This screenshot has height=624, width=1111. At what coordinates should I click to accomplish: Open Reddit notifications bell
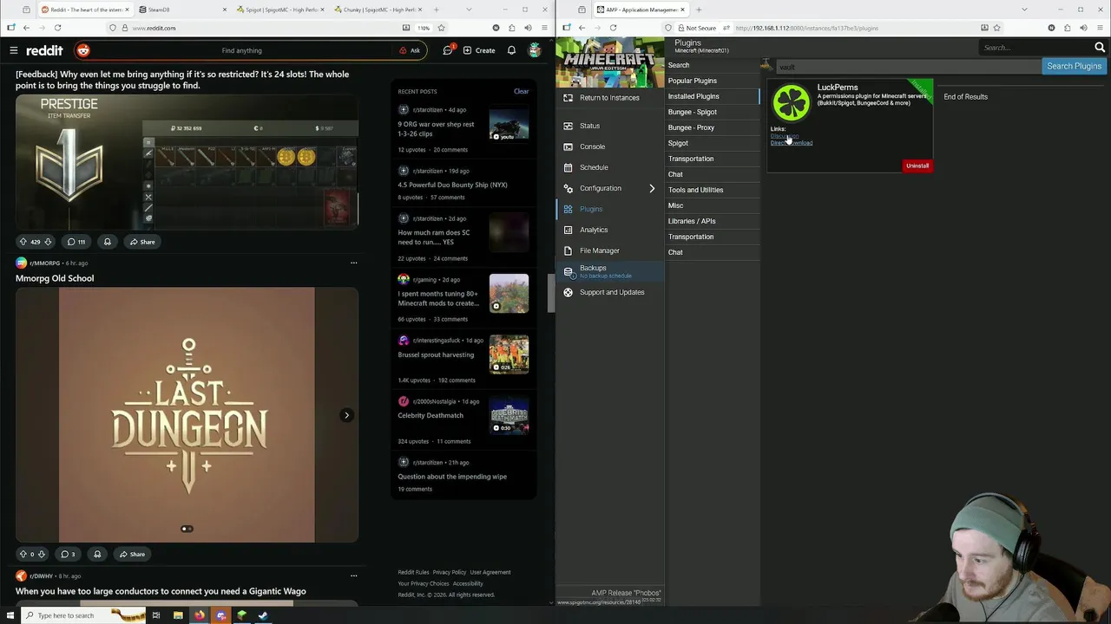(x=511, y=50)
